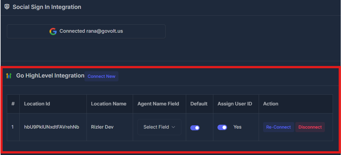
Task: Click the Social Sign In Integration heading
Action: pos(47,7)
